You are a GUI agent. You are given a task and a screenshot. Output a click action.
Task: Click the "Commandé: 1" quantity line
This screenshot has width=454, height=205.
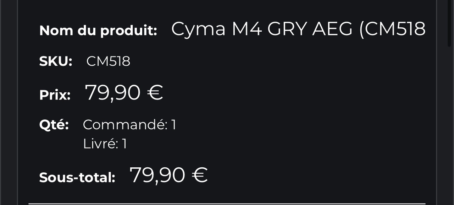pos(129,125)
